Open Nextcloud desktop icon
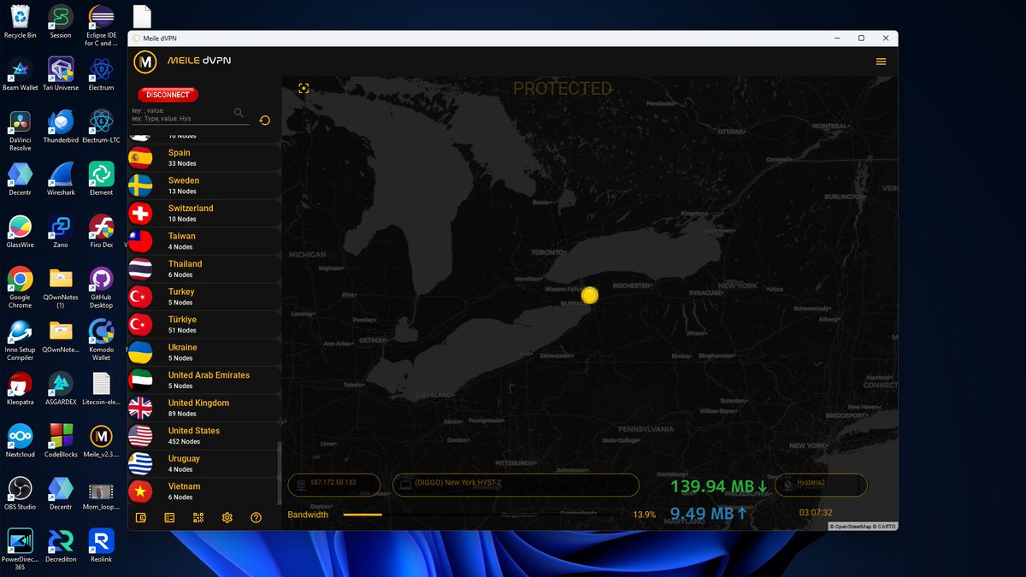This screenshot has width=1026, height=577. point(20,440)
